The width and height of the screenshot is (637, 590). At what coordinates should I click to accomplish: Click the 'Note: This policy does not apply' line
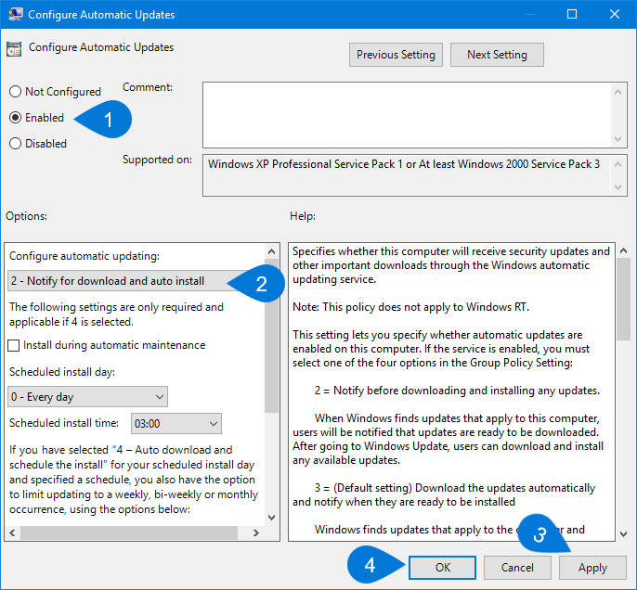click(x=410, y=307)
